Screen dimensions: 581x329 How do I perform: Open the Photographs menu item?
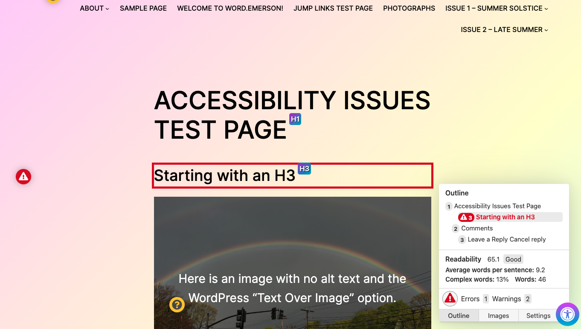[x=409, y=9]
